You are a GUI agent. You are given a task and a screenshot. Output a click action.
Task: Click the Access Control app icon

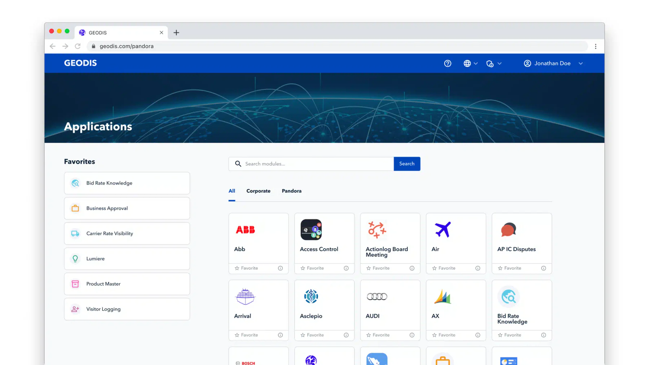point(311,230)
